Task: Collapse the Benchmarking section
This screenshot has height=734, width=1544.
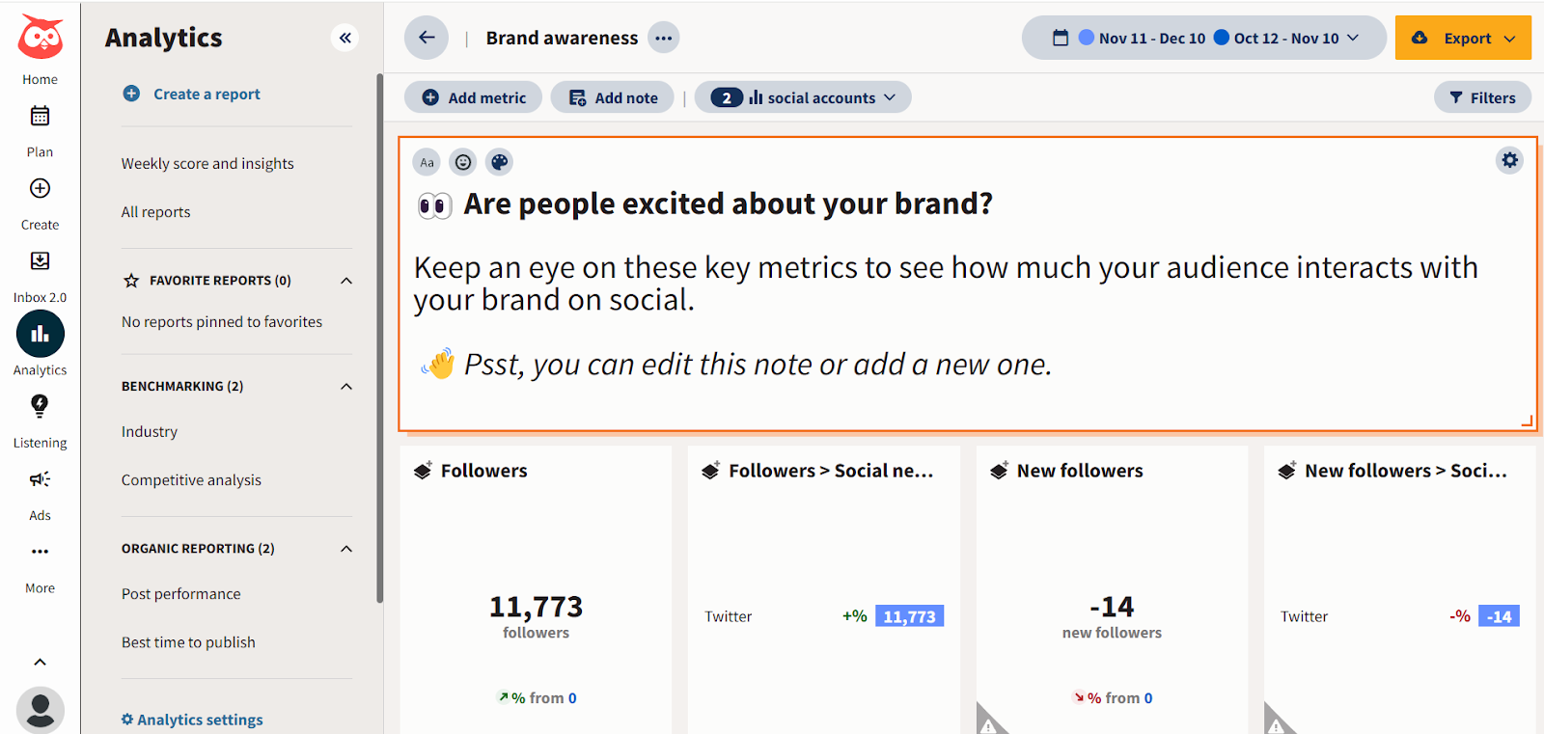Action: coord(345,385)
